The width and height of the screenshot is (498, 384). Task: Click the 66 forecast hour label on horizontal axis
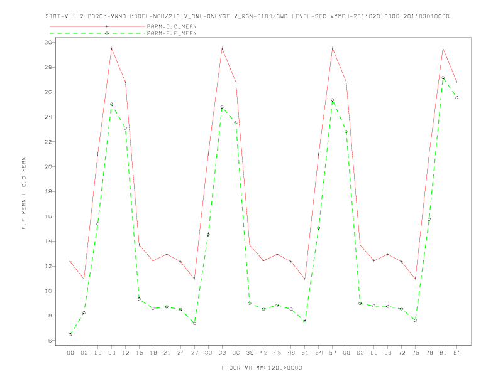pyautogui.click(x=374, y=353)
